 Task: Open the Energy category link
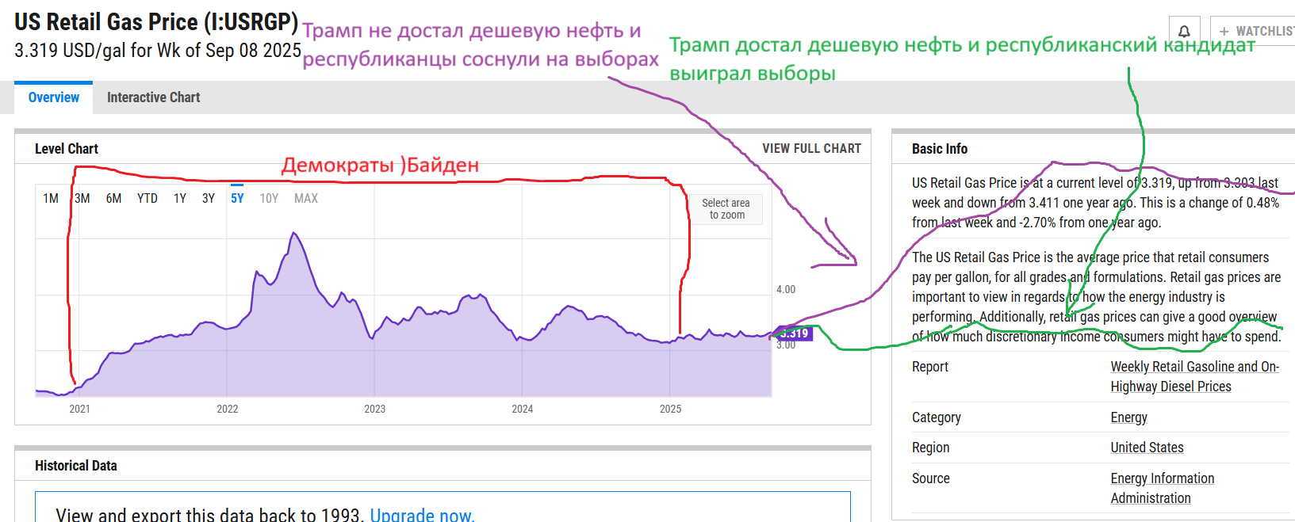[1128, 417]
